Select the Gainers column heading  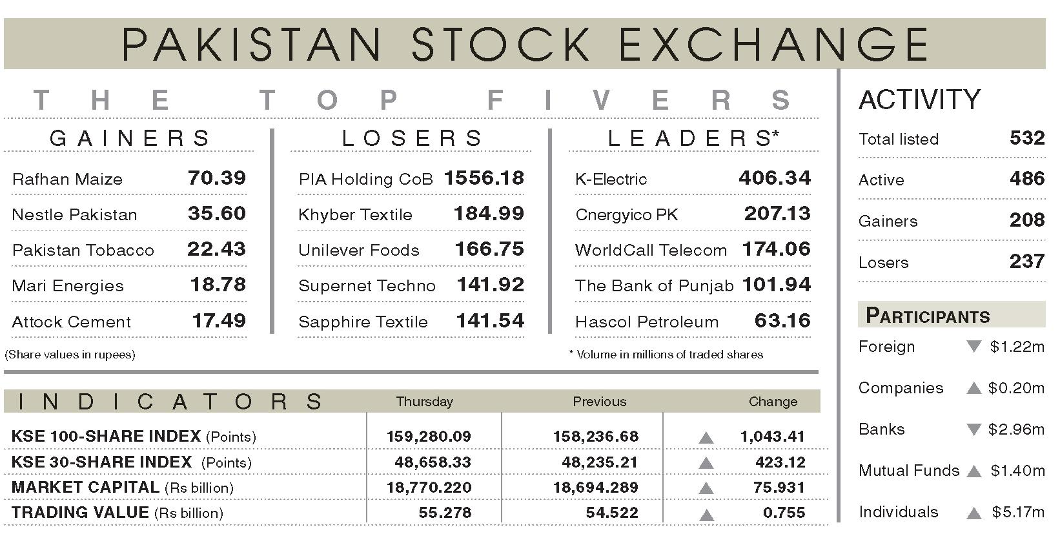click(x=130, y=138)
